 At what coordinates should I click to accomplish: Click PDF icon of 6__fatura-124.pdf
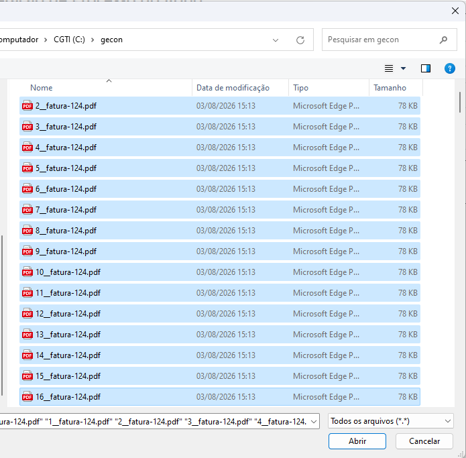pyautogui.click(x=27, y=188)
